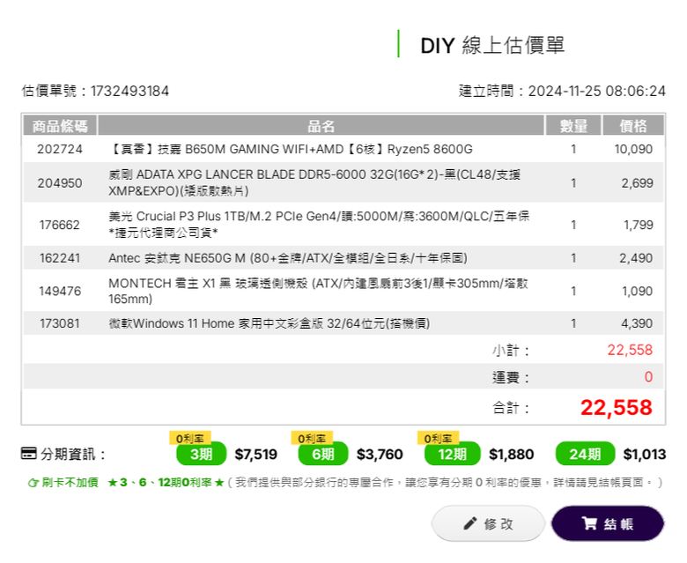Image resolution: width=687 pixels, height=563 pixels.
Task: Click the B650M GAMING WIFI Ryzen5 8600G item name
Action: (x=291, y=149)
